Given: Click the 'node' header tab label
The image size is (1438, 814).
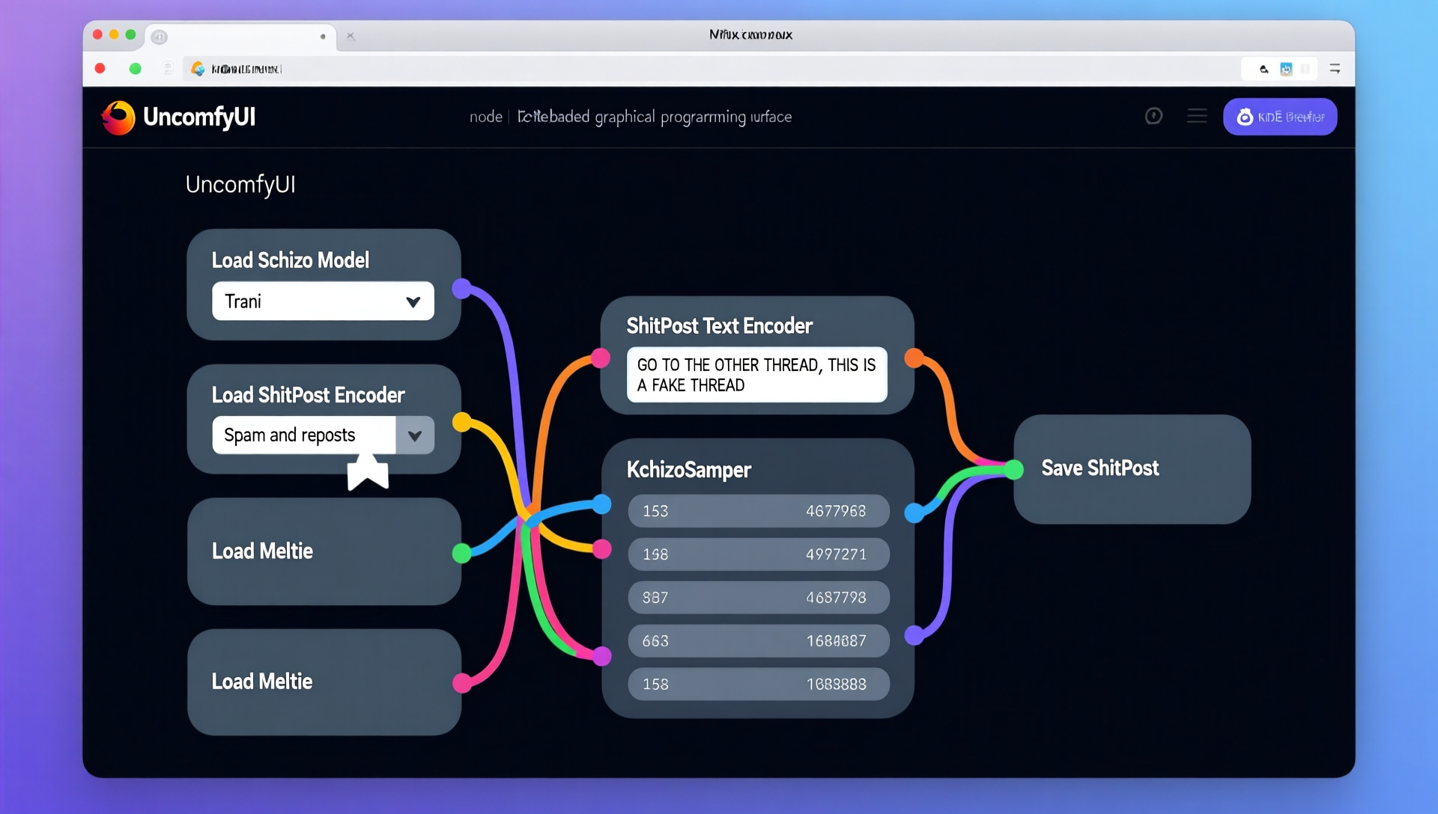Looking at the screenshot, I should 485,117.
